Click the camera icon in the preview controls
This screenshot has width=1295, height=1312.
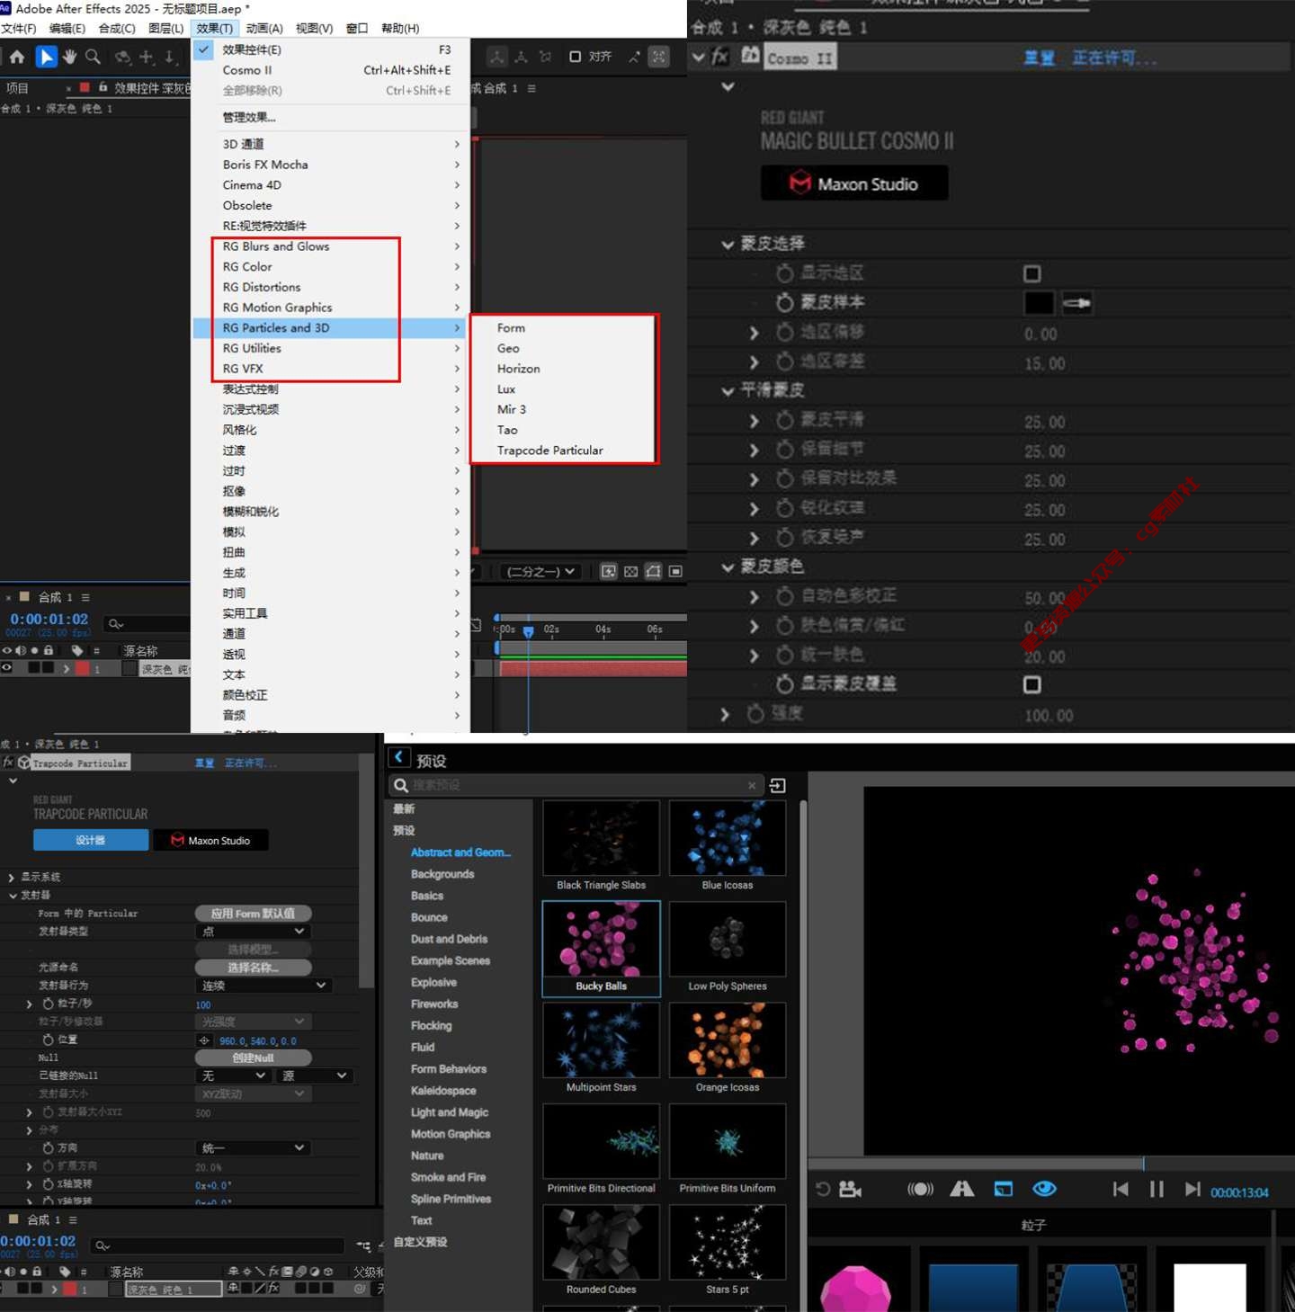tap(850, 1189)
